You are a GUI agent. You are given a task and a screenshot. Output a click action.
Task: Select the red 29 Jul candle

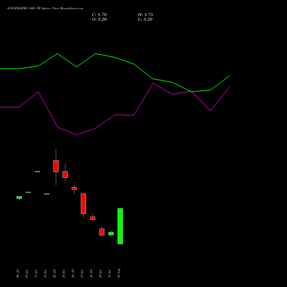point(102,232)
